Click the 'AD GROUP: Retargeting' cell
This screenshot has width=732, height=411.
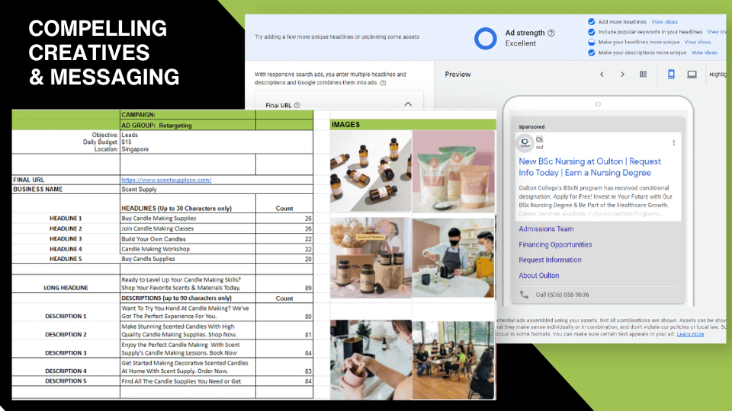pyautogui.click(x=188, y=126)
